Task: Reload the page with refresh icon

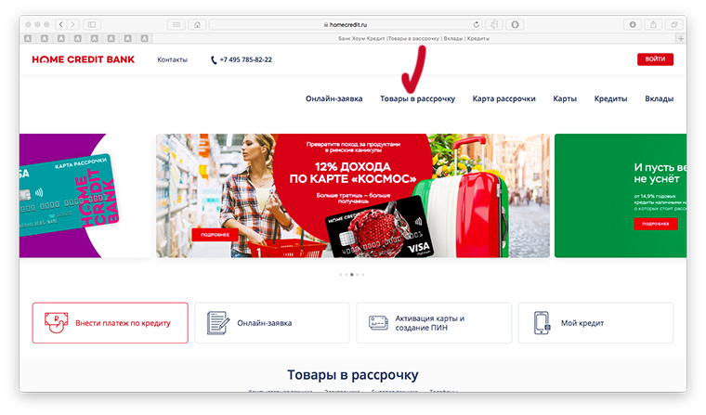Action: pyautogui.click(x=476, y=24)
